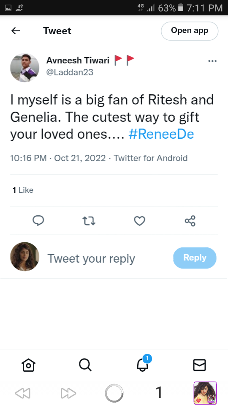Open the Search magnifier tab

(85, 365)
